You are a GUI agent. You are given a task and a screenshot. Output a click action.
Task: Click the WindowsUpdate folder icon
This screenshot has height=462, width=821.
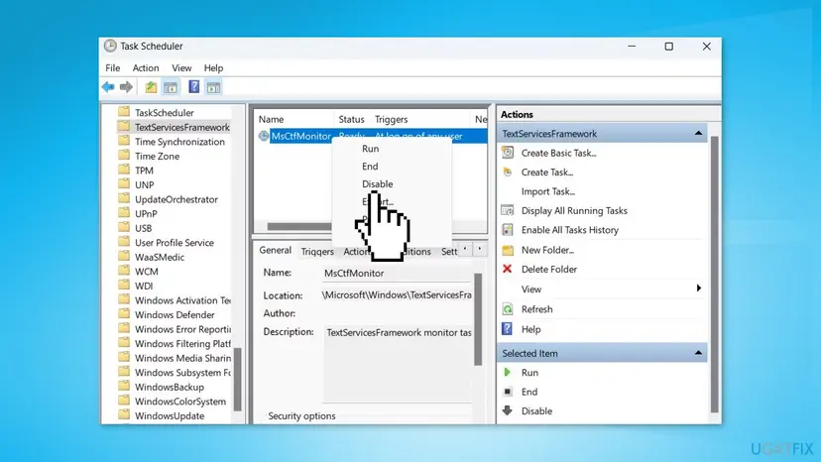[124, 415]
